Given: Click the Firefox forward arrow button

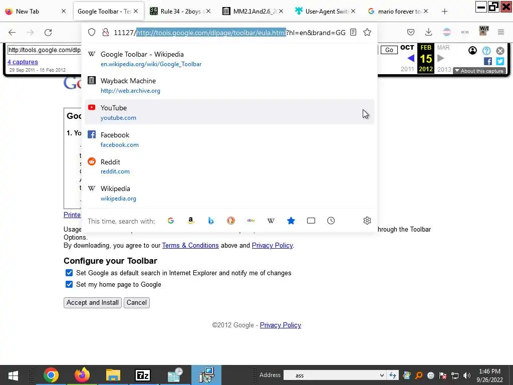Looking at the screenshot, I should tap(30, 32).
